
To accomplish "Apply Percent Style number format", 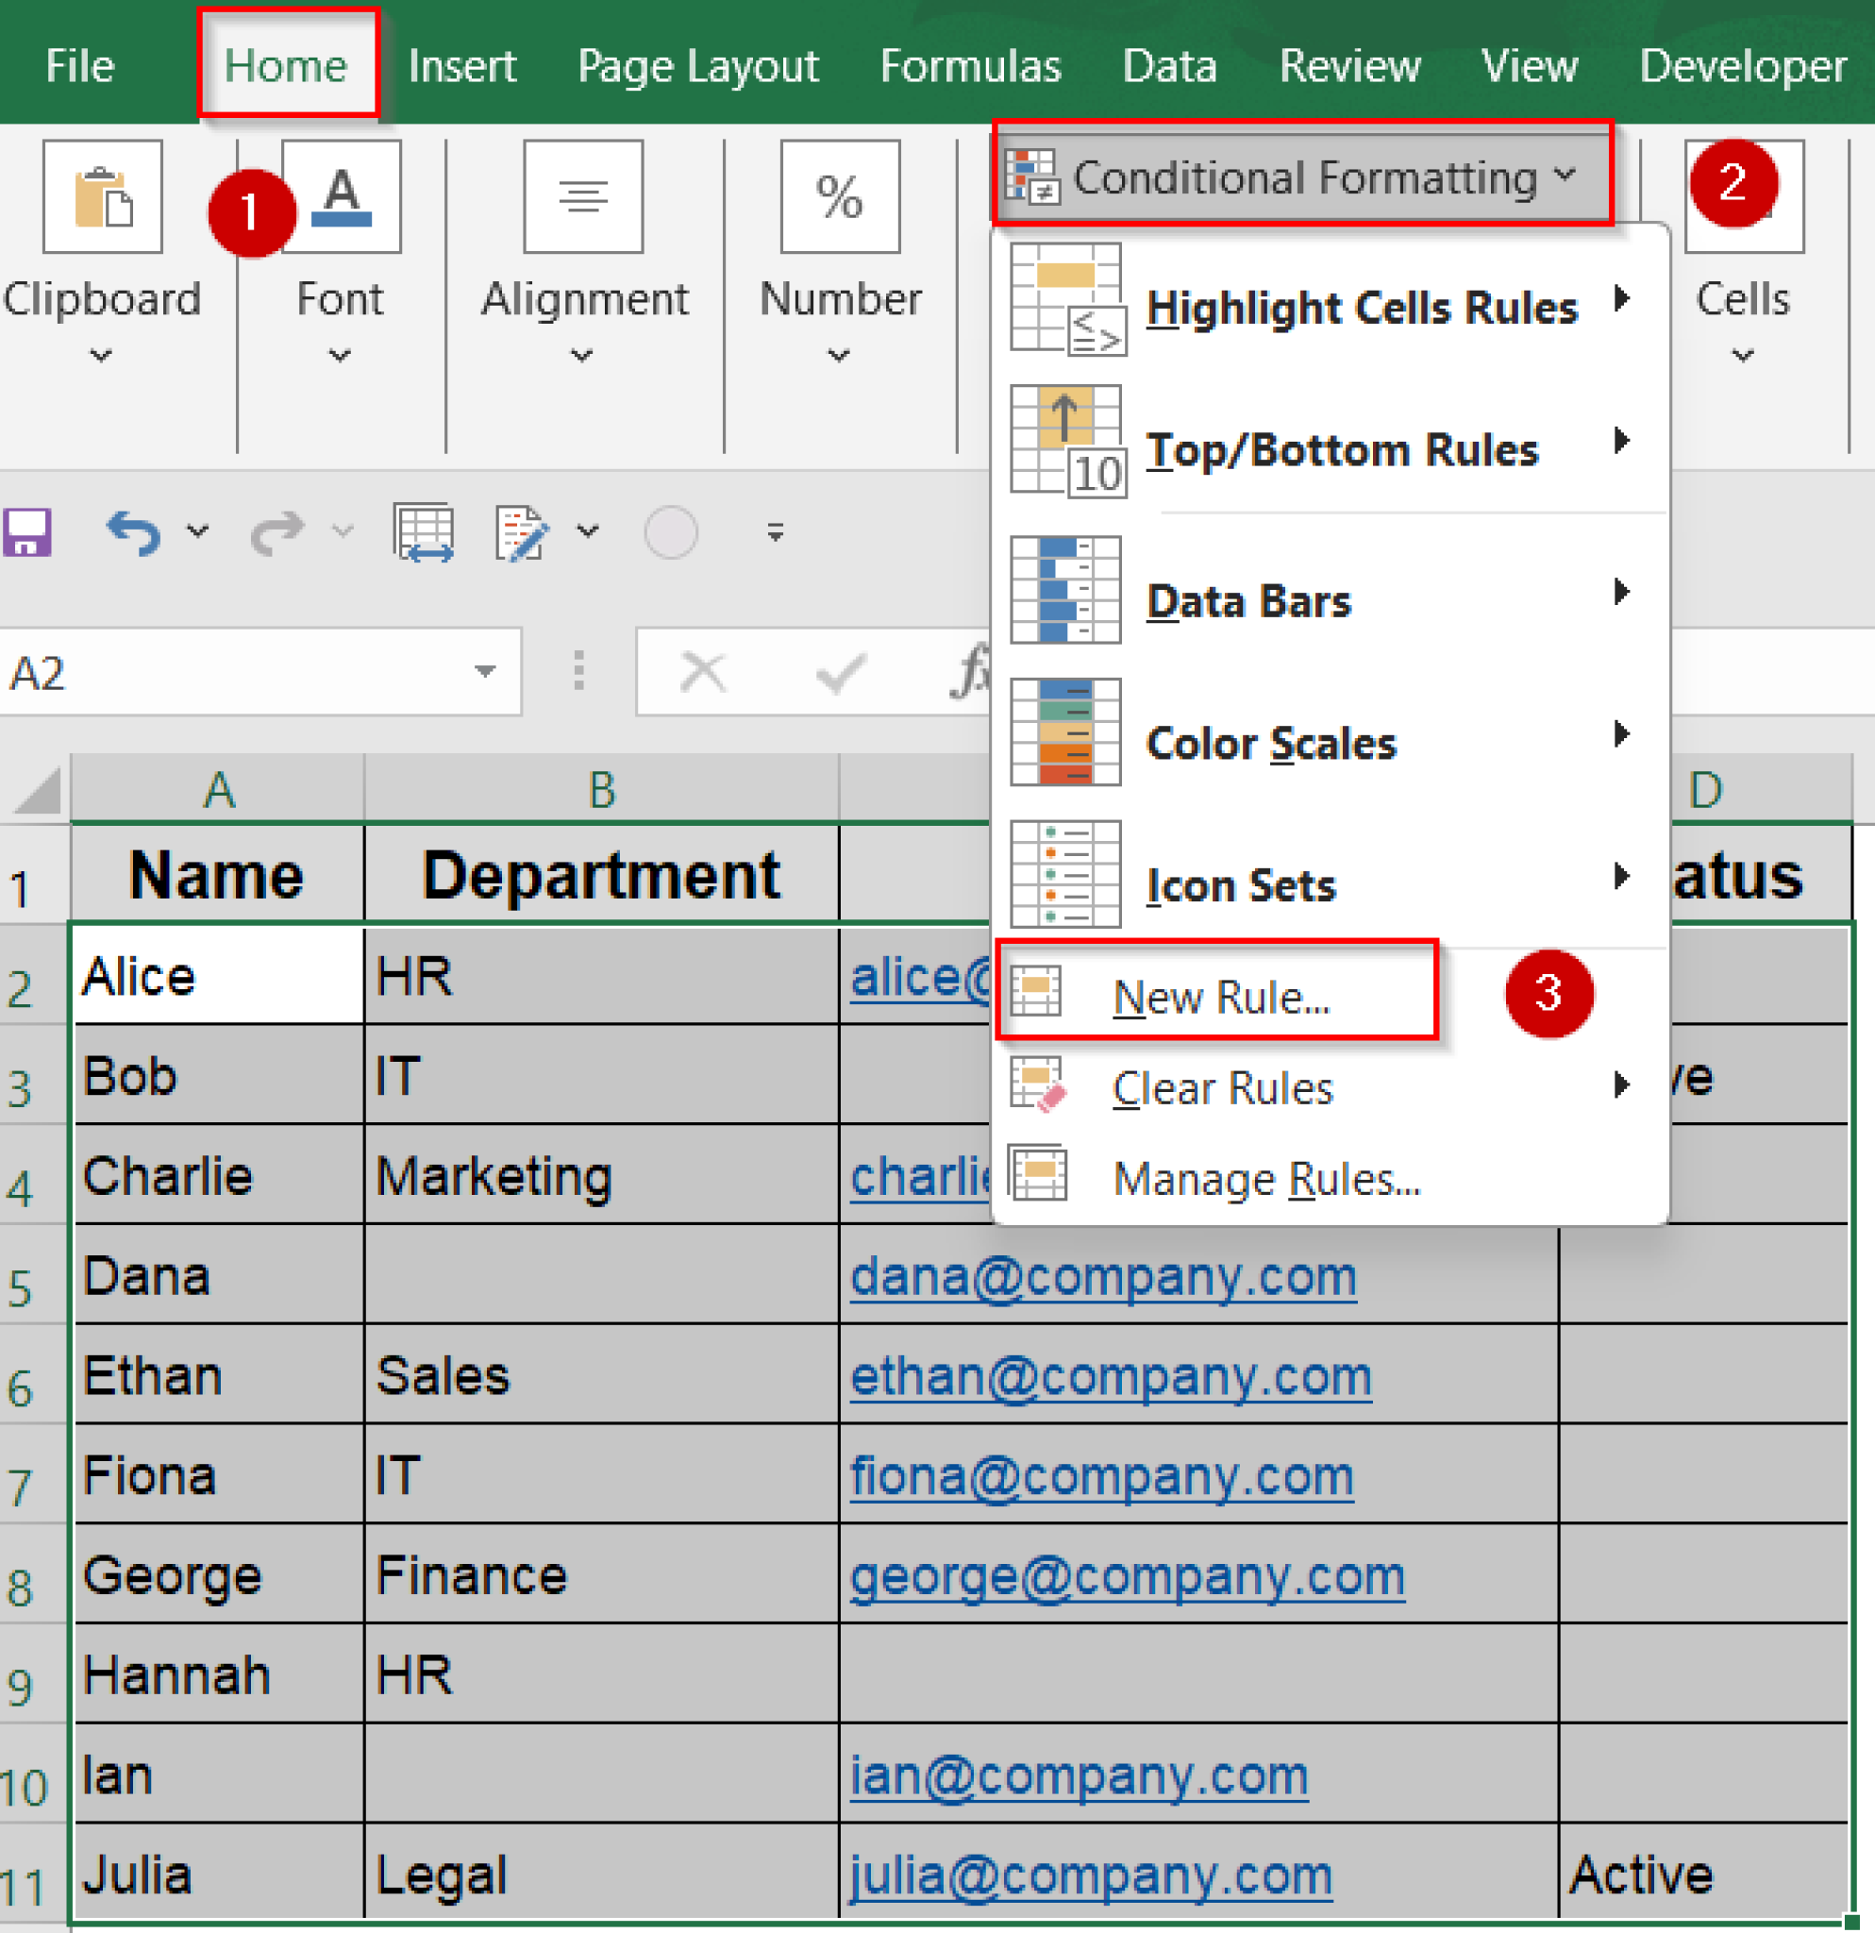I will (x=839, y=195).
